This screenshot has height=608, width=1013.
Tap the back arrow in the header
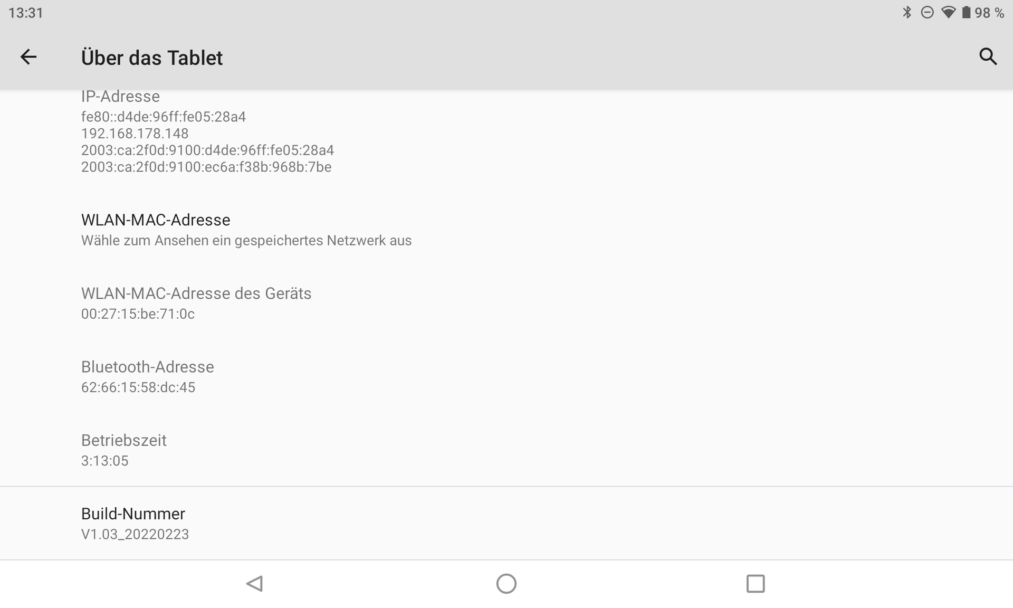click(x=28, y=57)
